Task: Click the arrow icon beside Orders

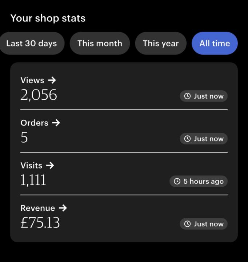Action: 56,123
